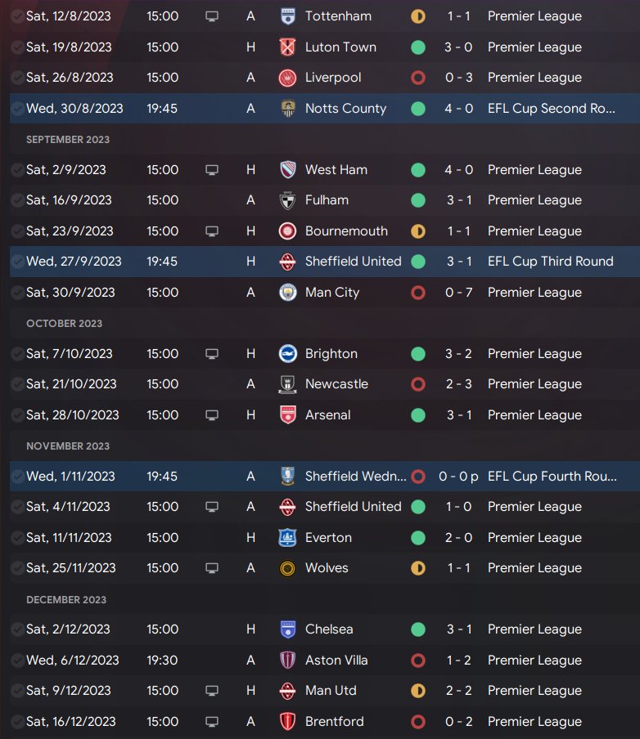
Task: Select the Brighton club badge
Action: tap(287, 354)
